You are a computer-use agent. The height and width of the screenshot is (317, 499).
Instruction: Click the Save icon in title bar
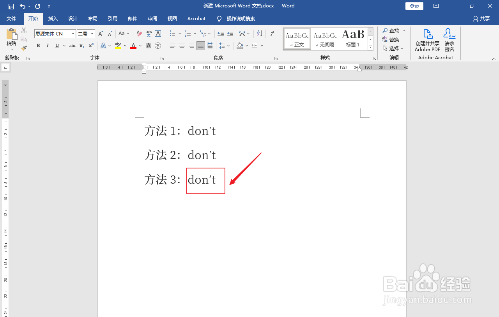click(x=11, y=6)
